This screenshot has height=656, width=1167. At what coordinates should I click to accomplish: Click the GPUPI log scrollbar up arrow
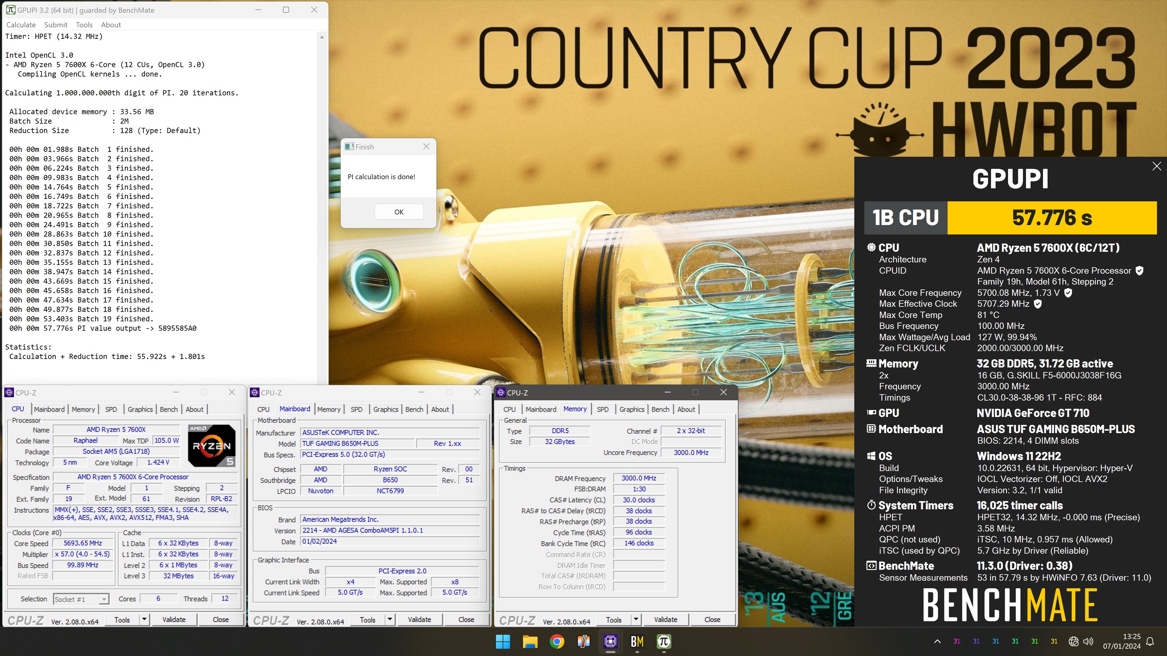click(322, 37)
